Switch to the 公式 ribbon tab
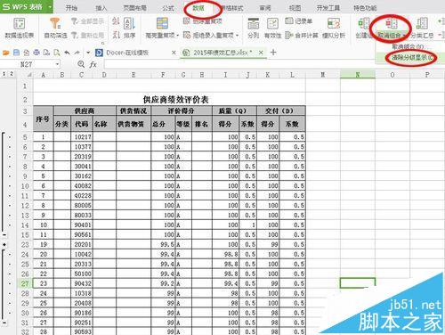This screenshot has width=445, height=335. pos(168,8)
